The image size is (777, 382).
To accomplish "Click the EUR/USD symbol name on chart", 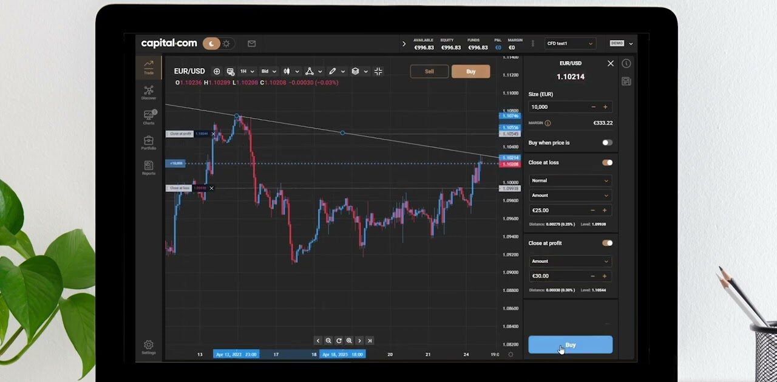I will 189,71.
